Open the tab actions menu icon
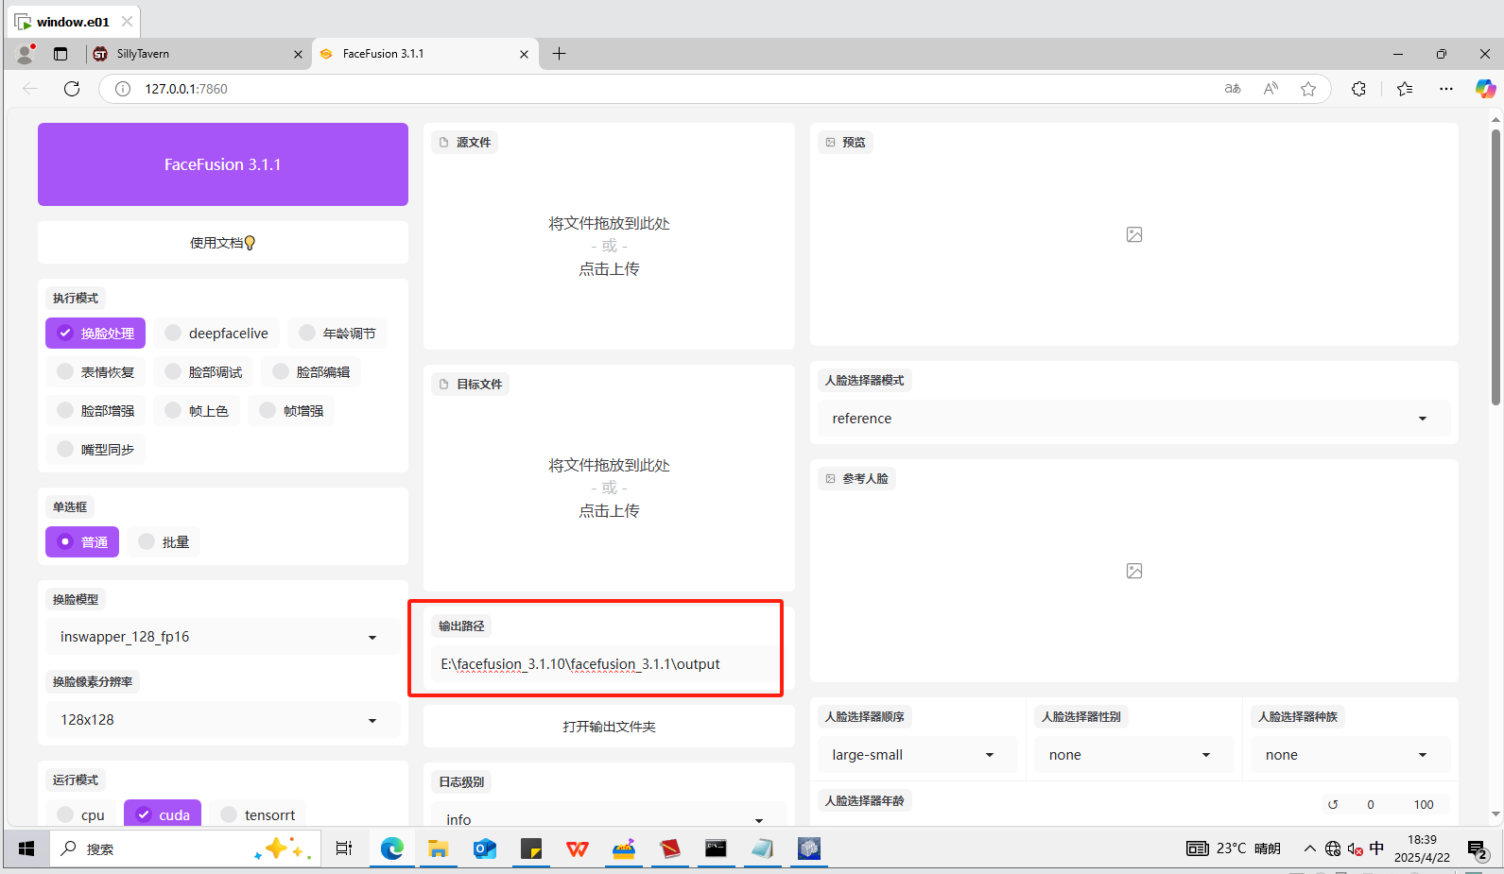Screen dimensions: 1504x874 click(x=61, y=54)
